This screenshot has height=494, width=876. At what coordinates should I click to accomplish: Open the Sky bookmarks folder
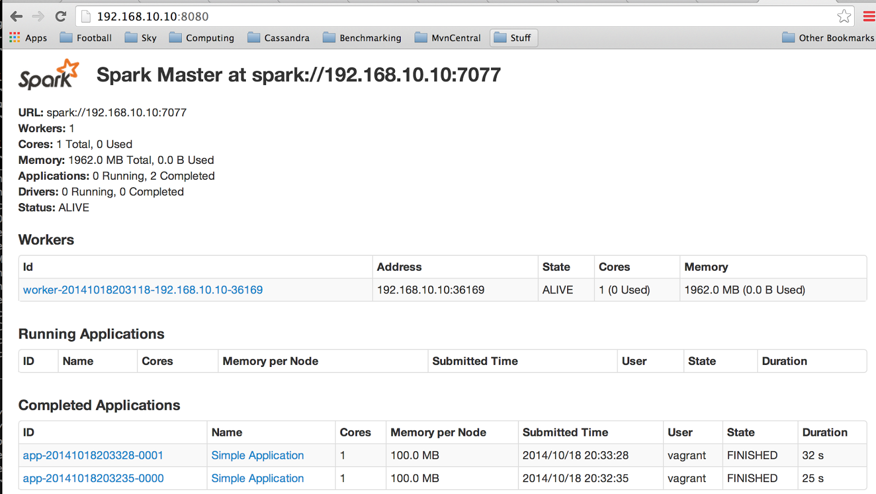(141, 38)
